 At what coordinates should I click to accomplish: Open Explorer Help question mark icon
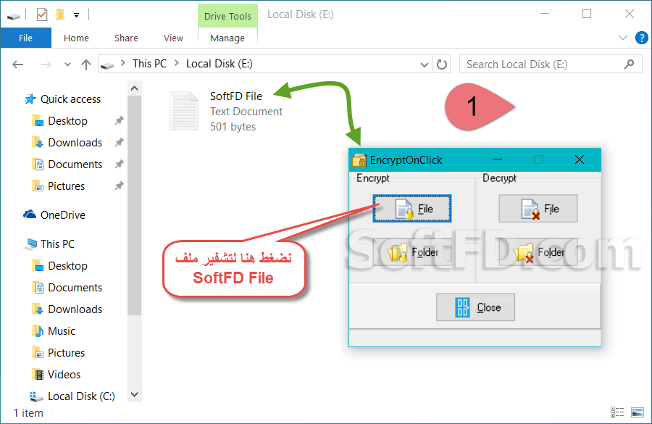pos(642,38)
